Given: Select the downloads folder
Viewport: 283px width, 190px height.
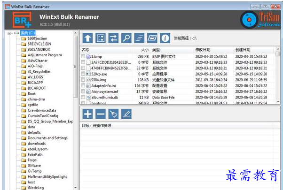Looking at the screenshot, I should pos(37,144).
